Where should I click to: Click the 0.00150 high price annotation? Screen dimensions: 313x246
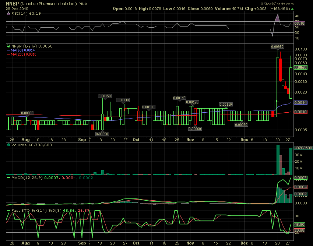[105, 96]
